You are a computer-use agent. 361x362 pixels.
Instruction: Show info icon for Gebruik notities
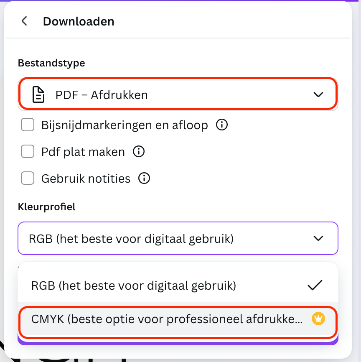point(144,178)
